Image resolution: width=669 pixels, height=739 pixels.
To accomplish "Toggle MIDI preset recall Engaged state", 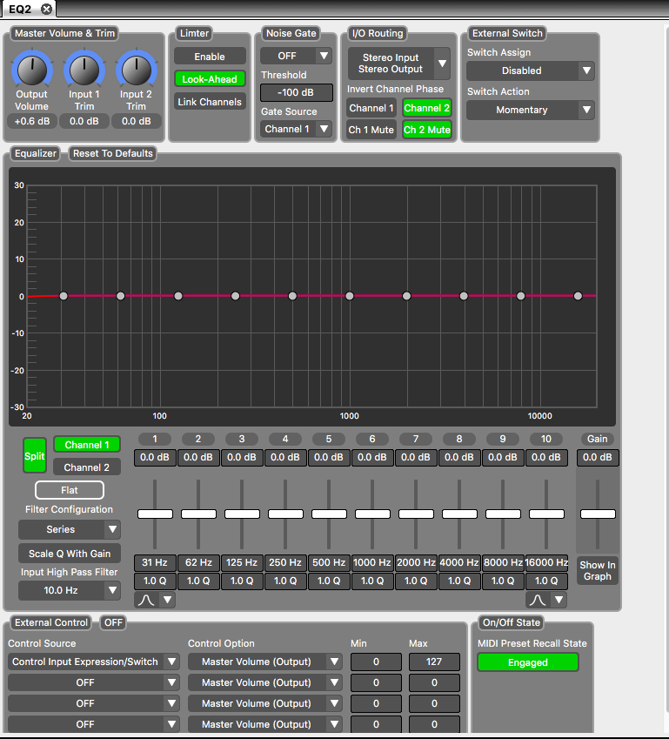I will pos(528,662).
